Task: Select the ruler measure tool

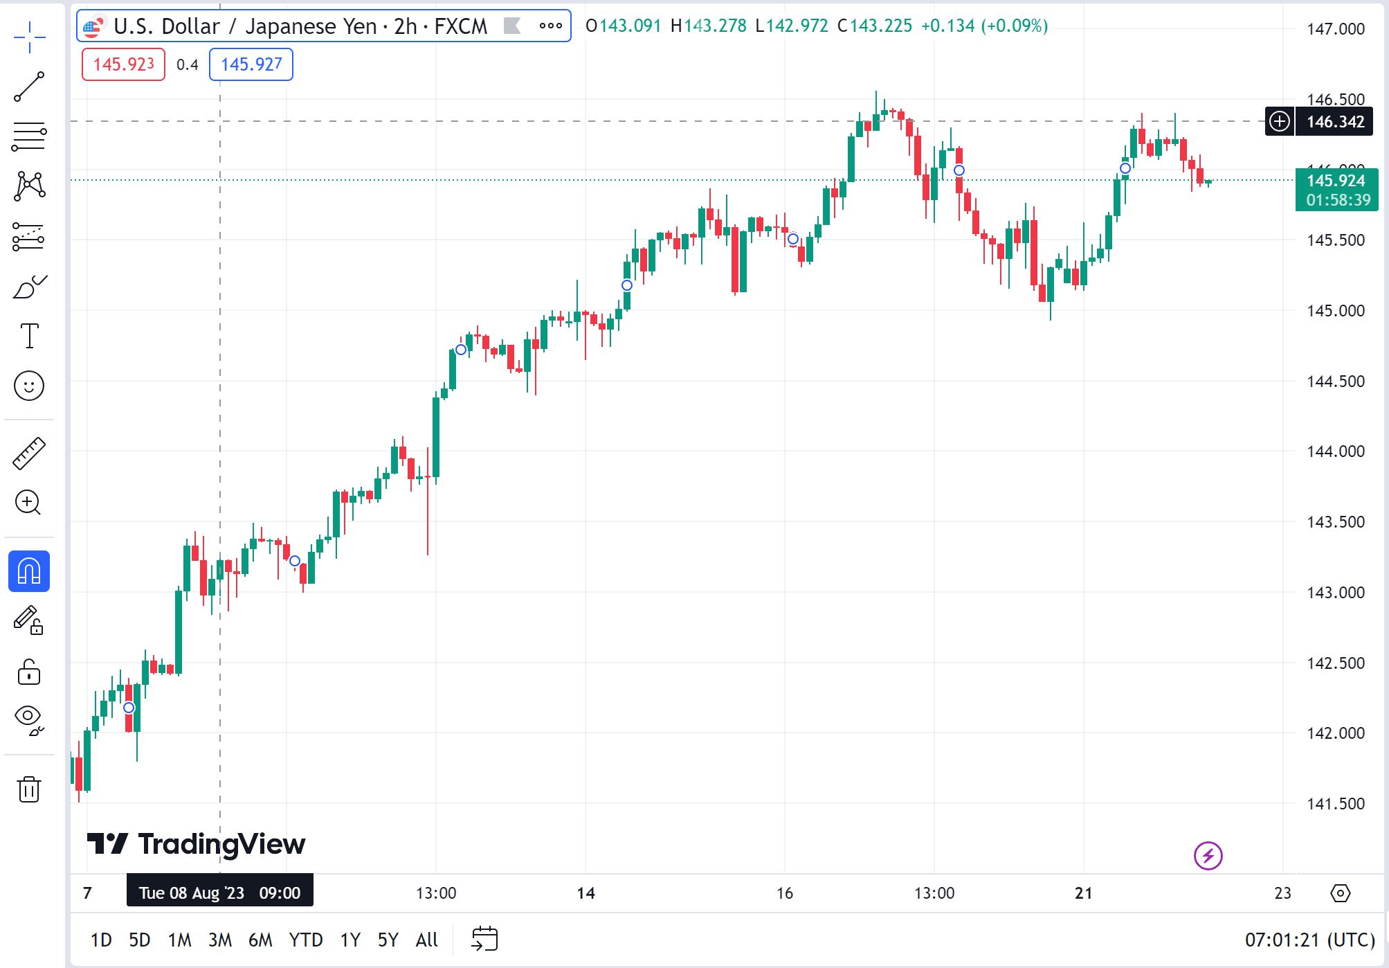Action: 29,453
